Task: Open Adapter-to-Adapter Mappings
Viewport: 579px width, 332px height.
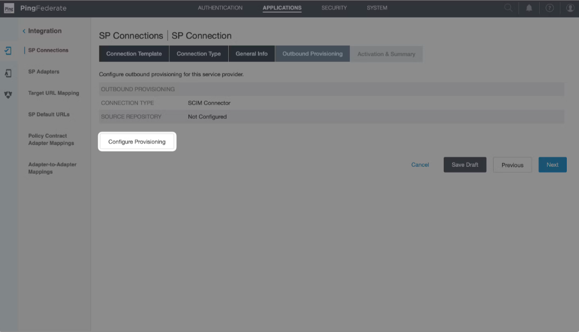Action: pyautogui.click(x=52, y=168)
